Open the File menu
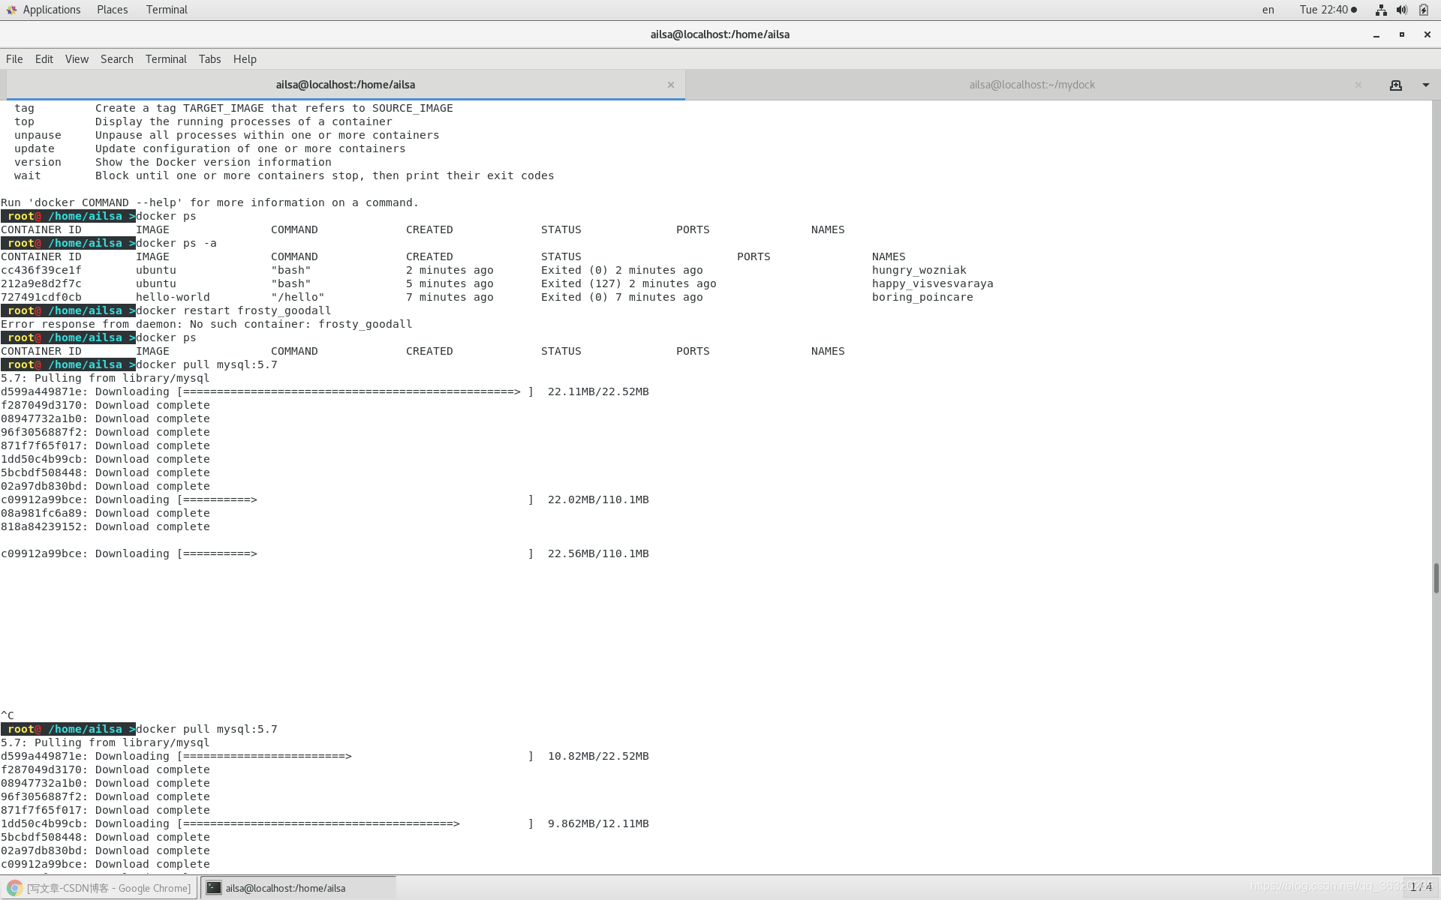Screen dimensions: 1441x900 coord(14,59)
